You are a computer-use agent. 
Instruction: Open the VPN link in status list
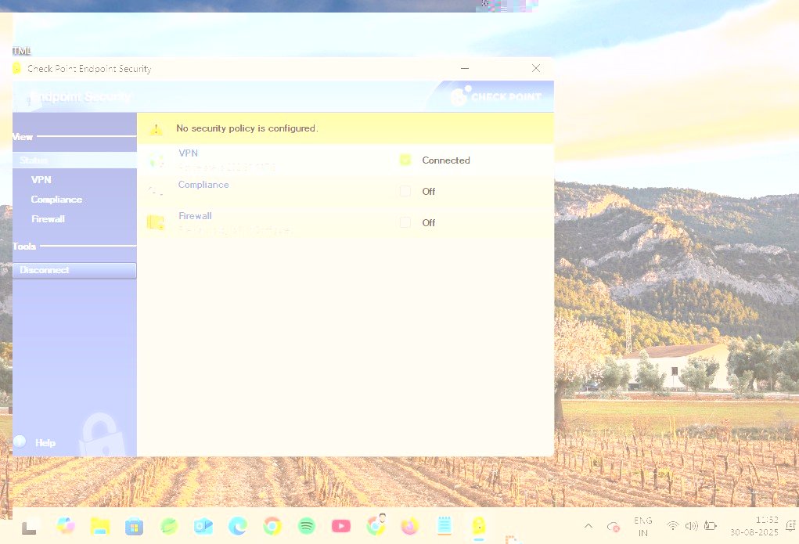(188, 153)
